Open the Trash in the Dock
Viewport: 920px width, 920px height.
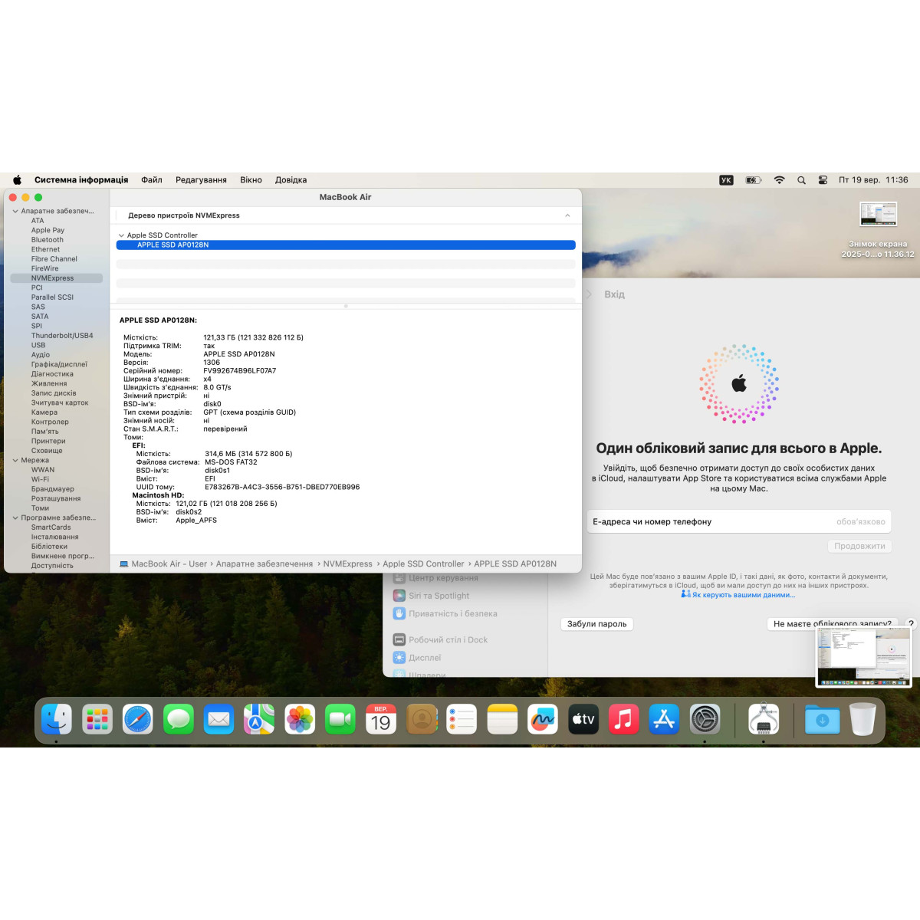click(x=863, y=719)
